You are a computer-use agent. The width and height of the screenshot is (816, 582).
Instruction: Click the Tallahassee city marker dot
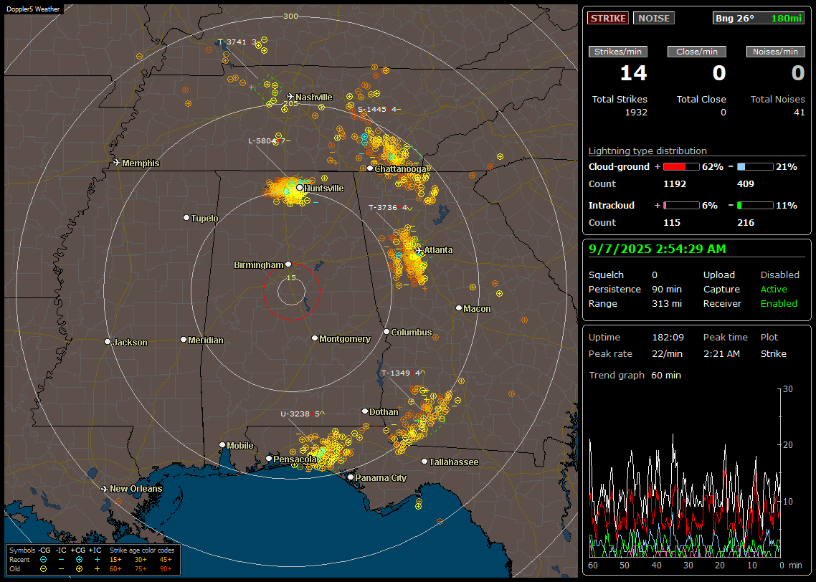coord(424,462)
